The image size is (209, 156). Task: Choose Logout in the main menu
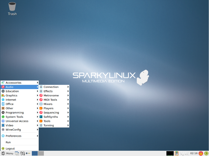point(19,148)
